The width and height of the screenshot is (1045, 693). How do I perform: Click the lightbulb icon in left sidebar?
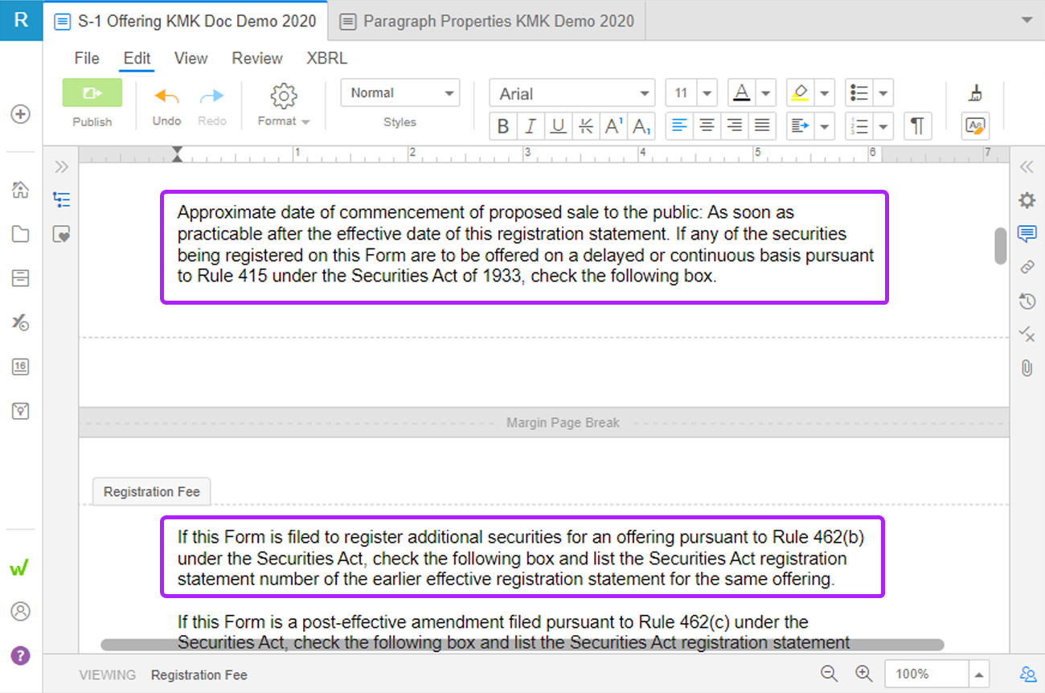[x=21, y=411]
